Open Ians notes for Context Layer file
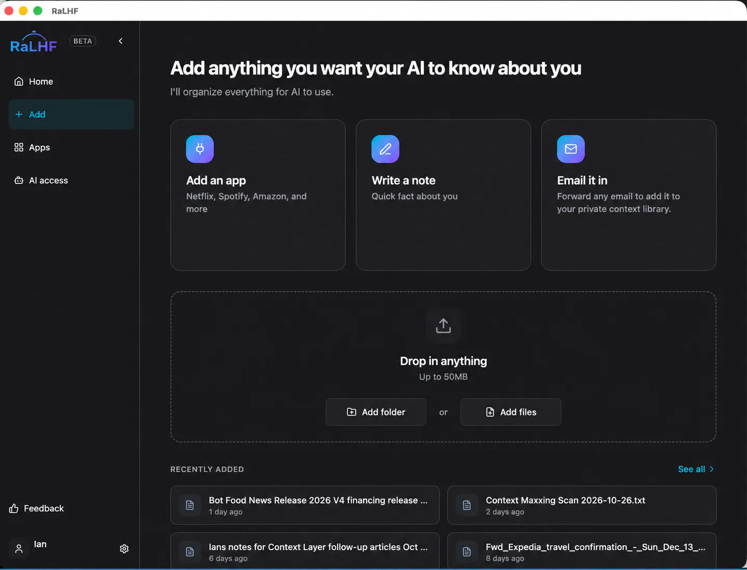747x570 pixels. pos(305,551)
